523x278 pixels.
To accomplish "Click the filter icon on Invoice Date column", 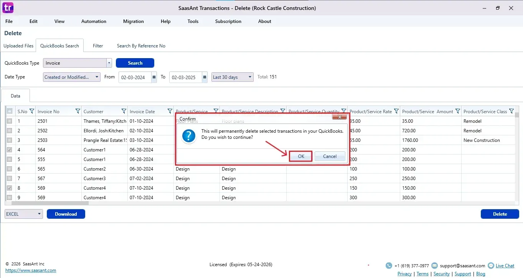I will [x=170, y=111].
